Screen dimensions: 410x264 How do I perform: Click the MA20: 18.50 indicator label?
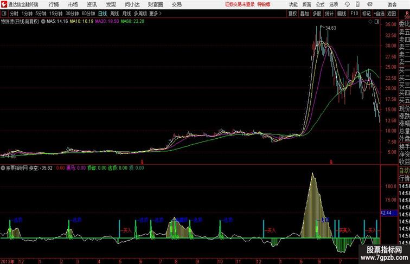coord(107,22)
